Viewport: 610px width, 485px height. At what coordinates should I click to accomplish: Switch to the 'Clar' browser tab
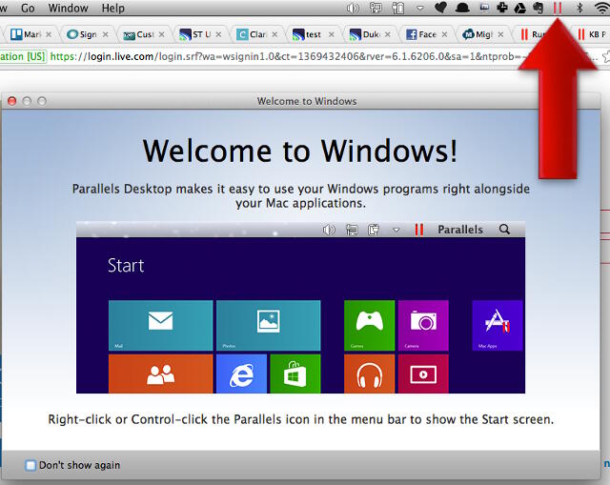pos(257,34)
